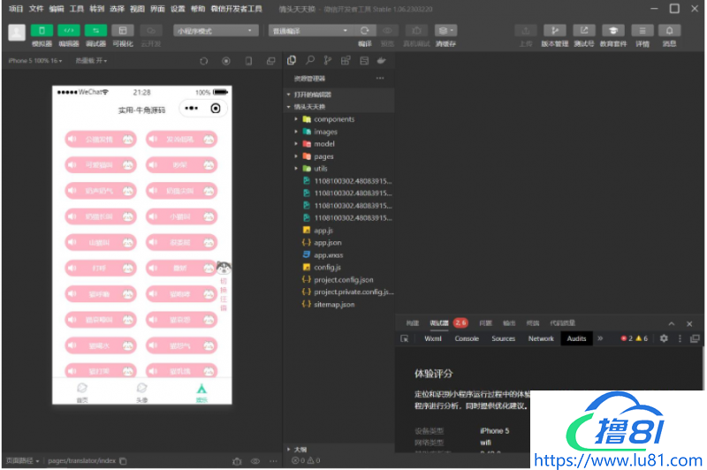This screenshot has height=470, width=707.
Task: Click the Version Management toolbar icon
Action: tap(554, 30)
